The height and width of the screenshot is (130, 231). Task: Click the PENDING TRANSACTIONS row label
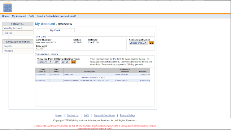93,78
